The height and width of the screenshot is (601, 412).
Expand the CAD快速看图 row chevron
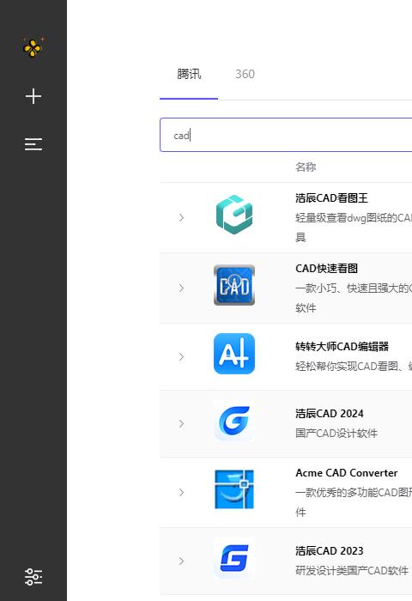pyautogui.click(x=181, y=288)
